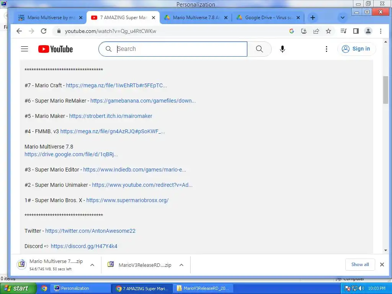The width and height of the screenshot is (392, 294).
Task: Click the install app icon in address bar
Action: click(304, 31)
